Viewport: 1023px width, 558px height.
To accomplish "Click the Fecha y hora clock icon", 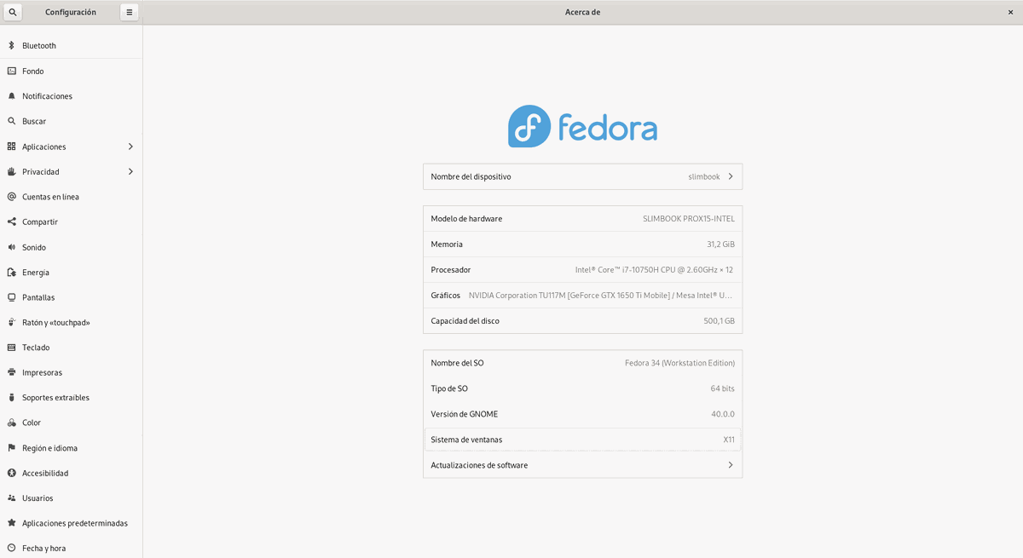I will [11, 548].
